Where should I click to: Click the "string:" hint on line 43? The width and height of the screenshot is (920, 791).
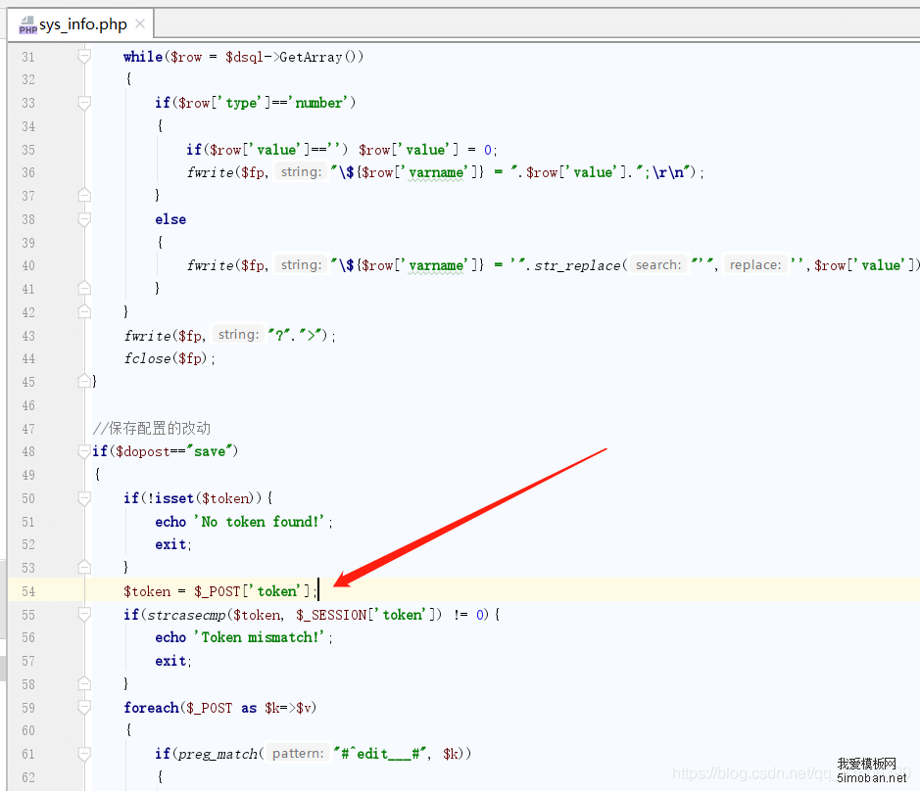pos(238,335)
